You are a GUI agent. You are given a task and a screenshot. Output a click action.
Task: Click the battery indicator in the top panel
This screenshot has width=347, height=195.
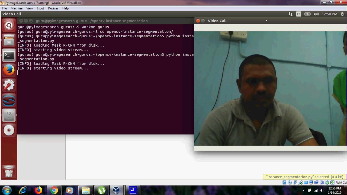tap(307, 14)
